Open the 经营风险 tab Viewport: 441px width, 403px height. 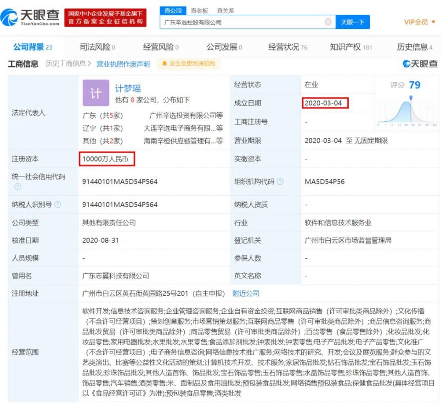(x=161, y=47)
